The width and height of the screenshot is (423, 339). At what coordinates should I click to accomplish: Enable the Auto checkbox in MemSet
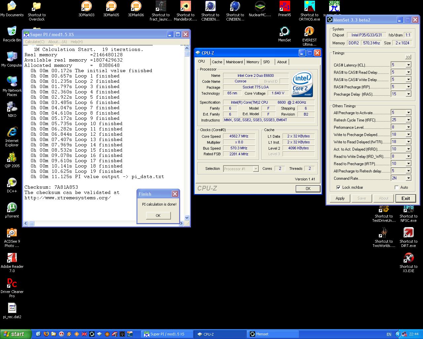[397, 187]
